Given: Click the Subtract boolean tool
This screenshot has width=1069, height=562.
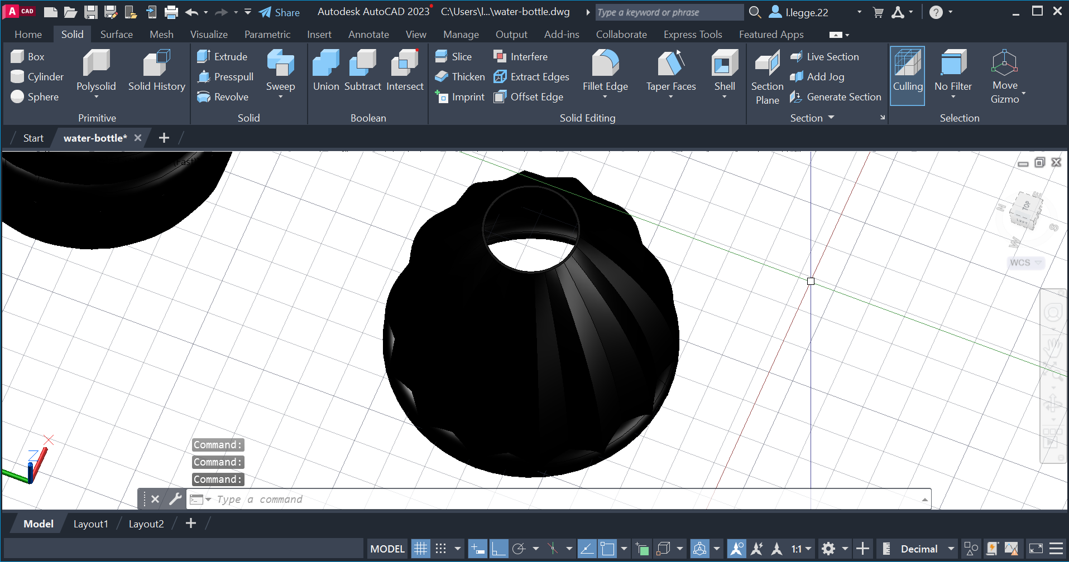Looking at the screenshot, I should pyautogui.click(x=363, y=70).
